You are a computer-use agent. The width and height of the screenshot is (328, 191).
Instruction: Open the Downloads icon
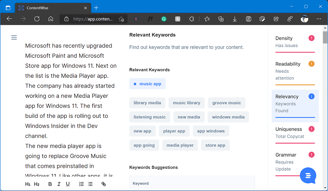(x=235, y=19)
